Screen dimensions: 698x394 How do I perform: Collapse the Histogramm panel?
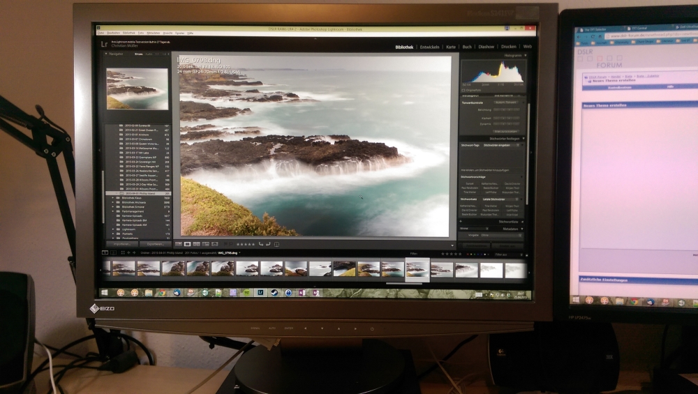click(512, 54)
